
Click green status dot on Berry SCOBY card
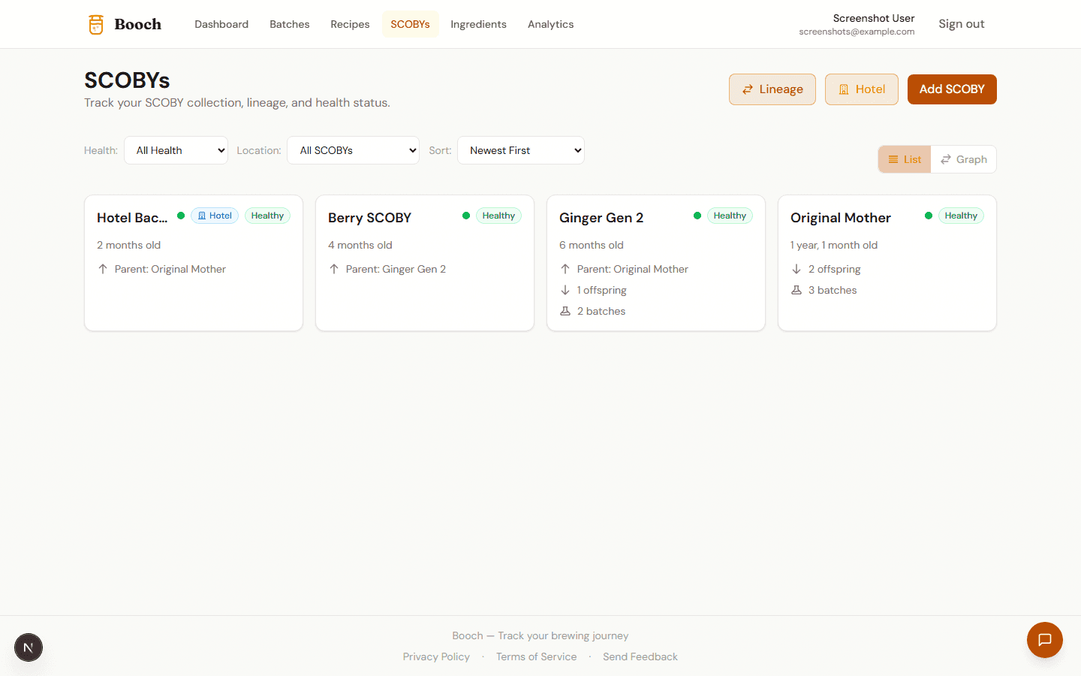coord(466,216)
